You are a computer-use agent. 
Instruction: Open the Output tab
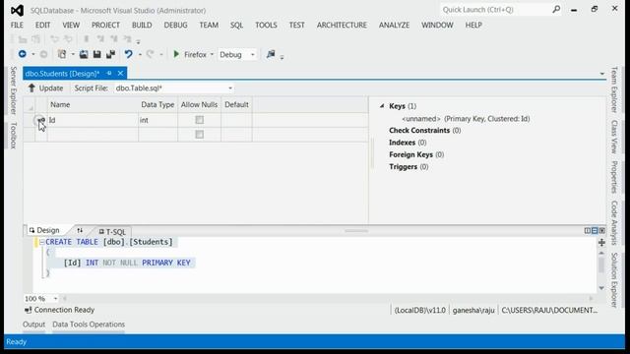tap(33, 324)
